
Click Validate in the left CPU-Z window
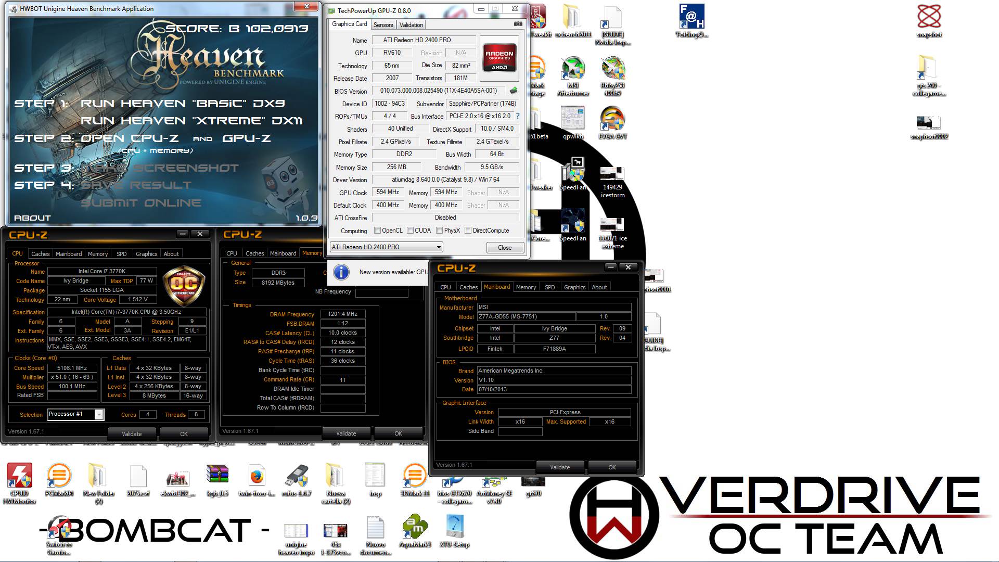tap(132, 433)
